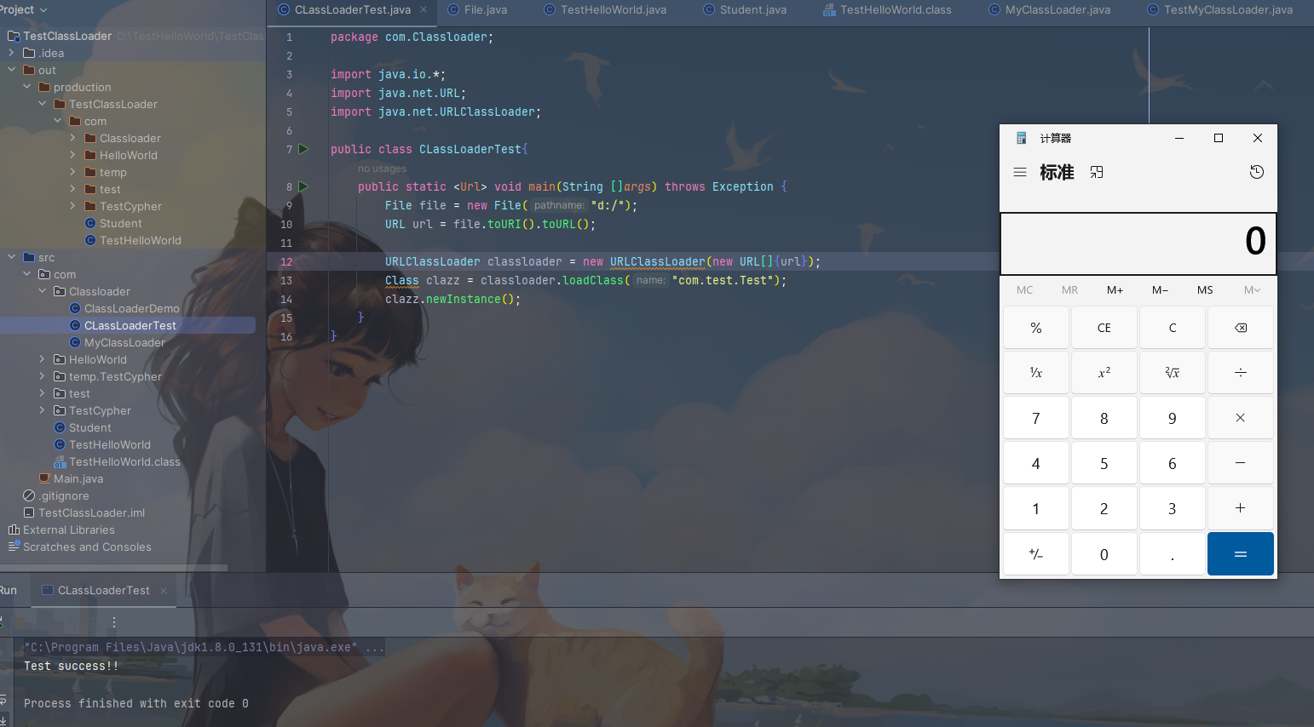Expand the HelloWorld package under src
Screen dimensions: 1314x727
42,359
